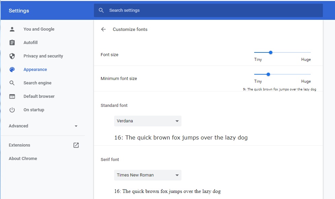Click the Search engine magnifier icon in sidebar
This screenshot has height=199, width=335.
point(12,83)
